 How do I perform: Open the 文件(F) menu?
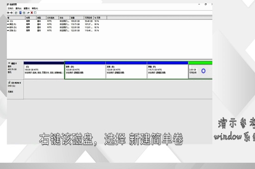click(x=10, y=8)
